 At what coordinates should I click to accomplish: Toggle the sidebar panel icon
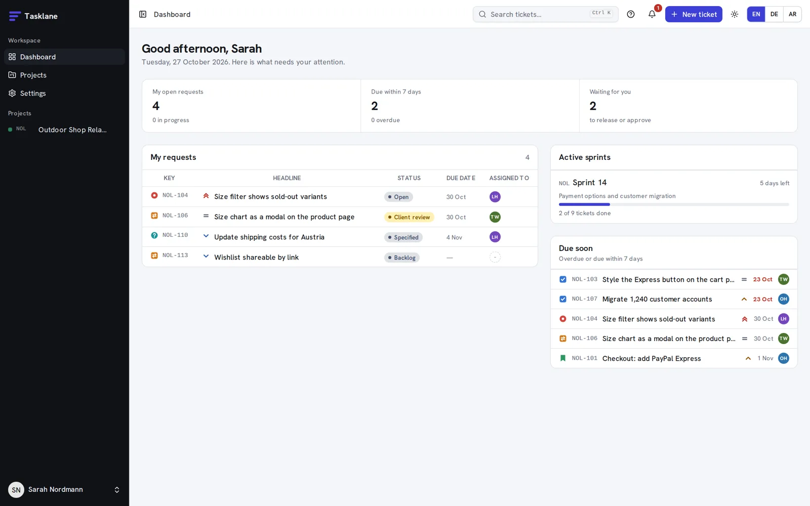pyautogui.click(x=143, y=14)
